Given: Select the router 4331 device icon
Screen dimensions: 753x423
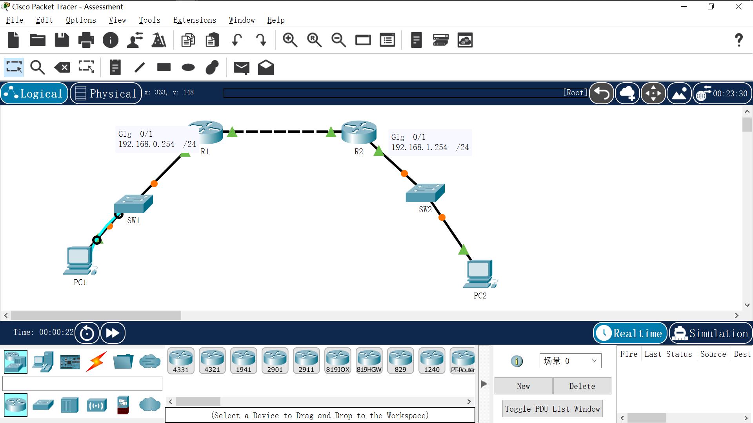Looking at the screenshot, I should (x=182, y=360).
